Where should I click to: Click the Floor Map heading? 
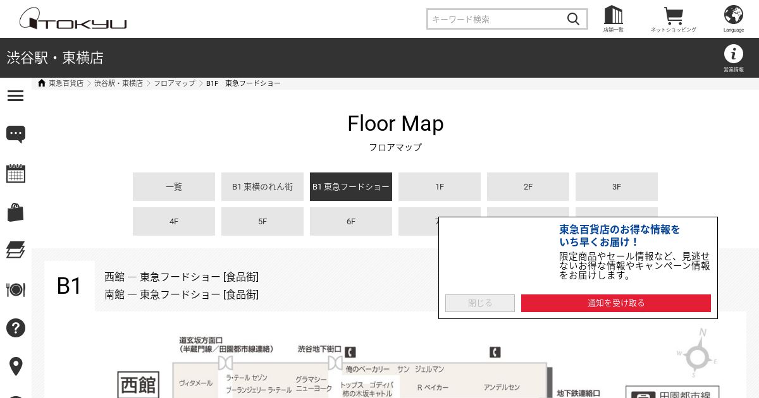coord(395,123)
